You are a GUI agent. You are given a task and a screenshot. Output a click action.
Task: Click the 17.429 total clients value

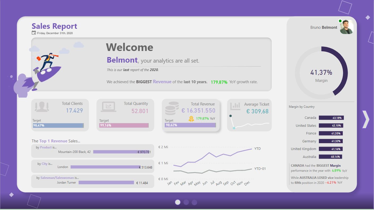74,111
